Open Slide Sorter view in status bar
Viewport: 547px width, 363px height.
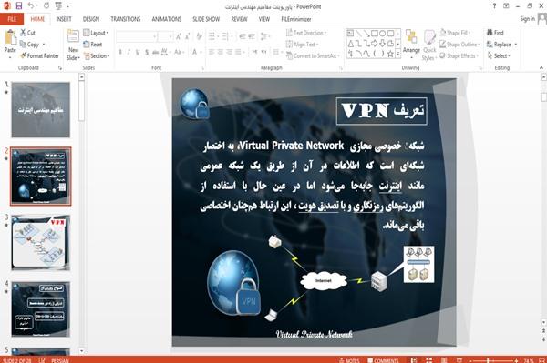[429, 360]
